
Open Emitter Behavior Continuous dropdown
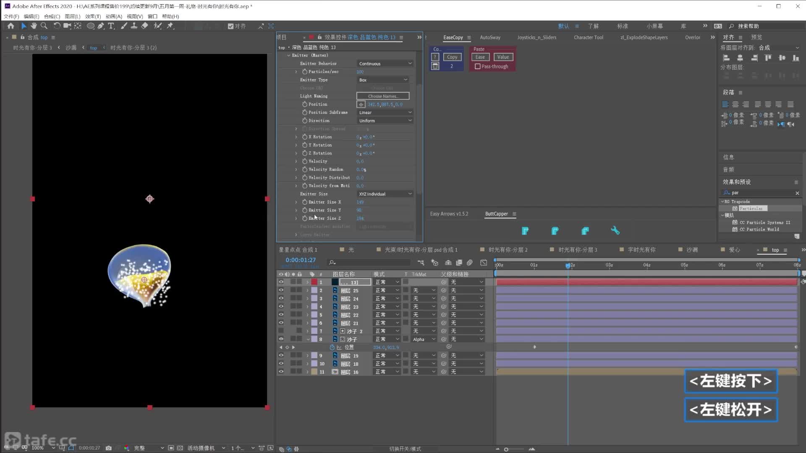coord(385,64)
